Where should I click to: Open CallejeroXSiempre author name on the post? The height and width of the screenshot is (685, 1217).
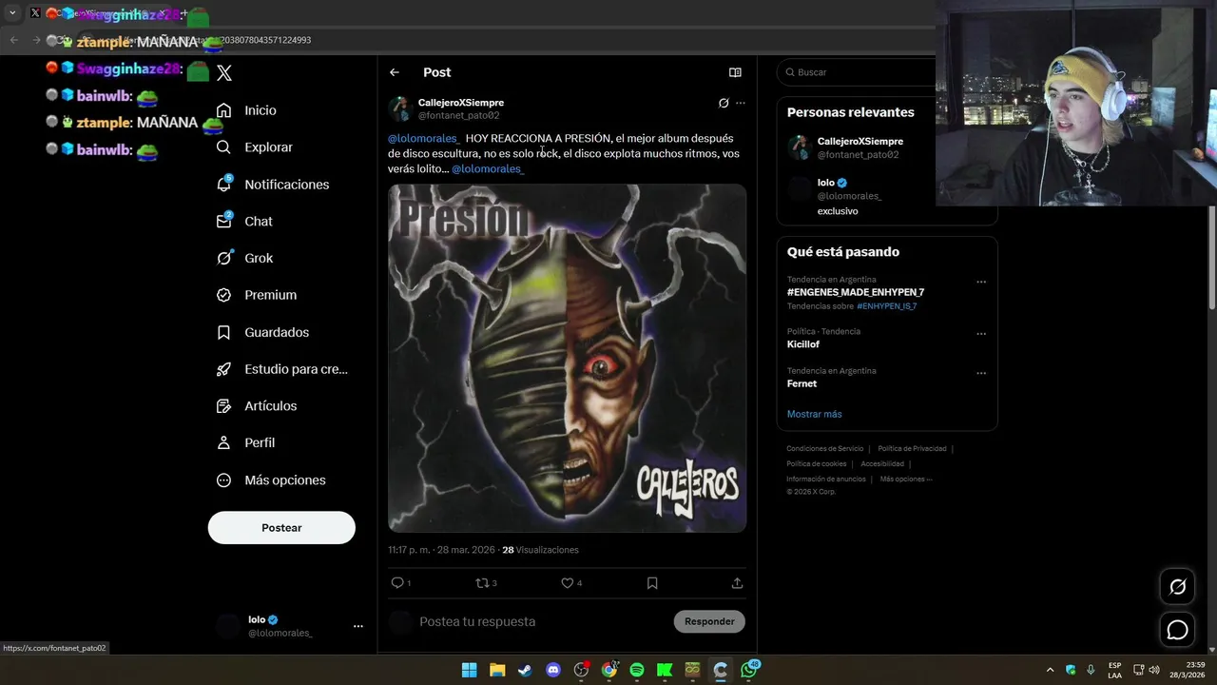click(x=461, y=103)
